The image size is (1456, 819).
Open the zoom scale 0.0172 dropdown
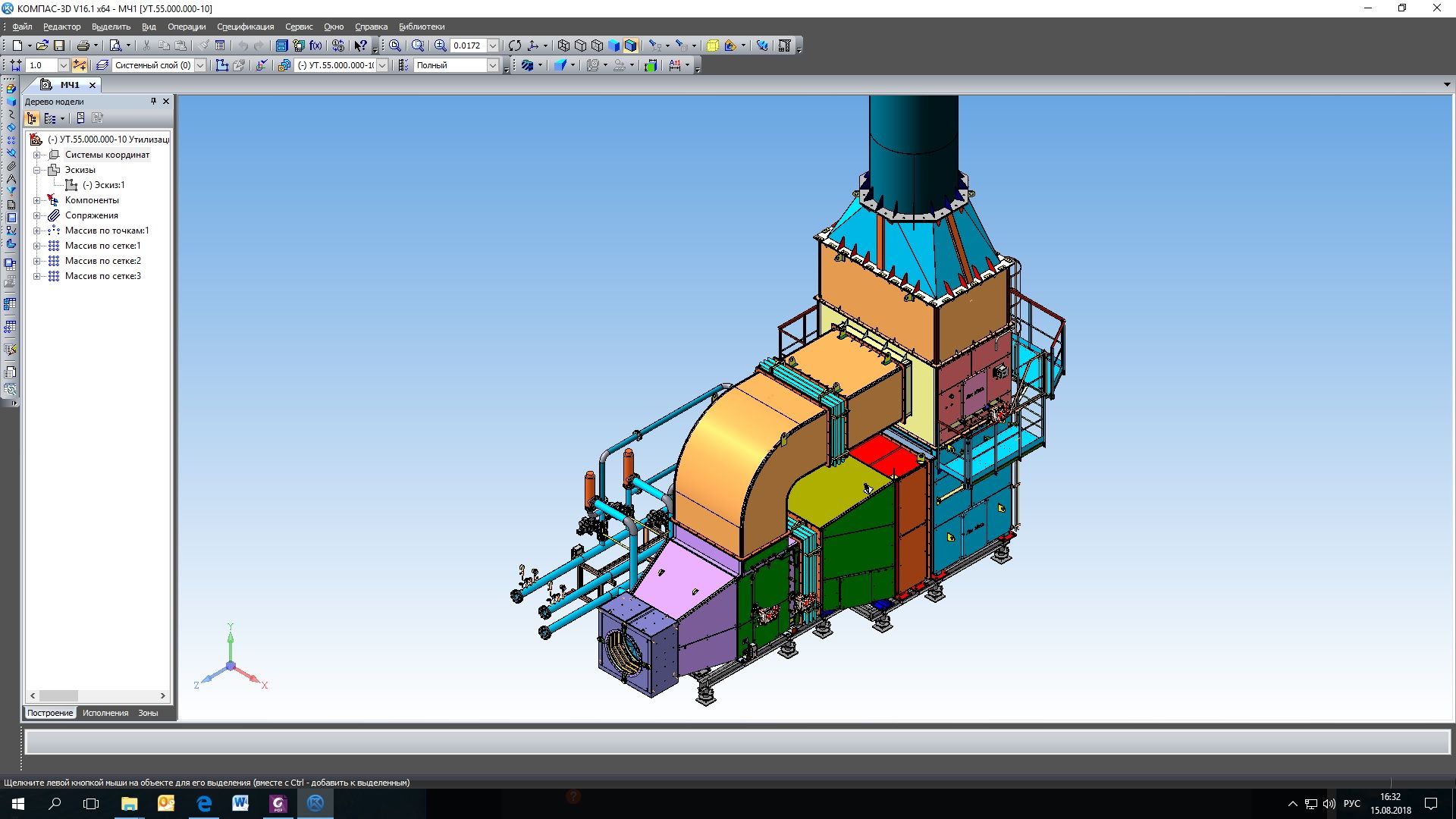[x=492, y=45]
